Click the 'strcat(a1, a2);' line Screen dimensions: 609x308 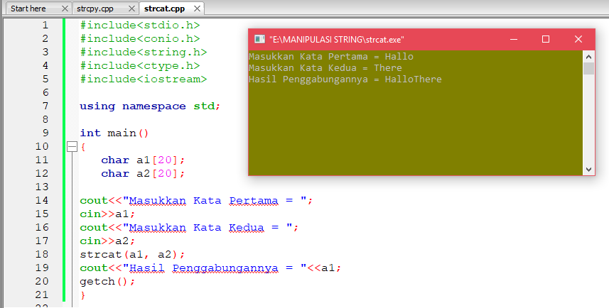tap(132, 255)
